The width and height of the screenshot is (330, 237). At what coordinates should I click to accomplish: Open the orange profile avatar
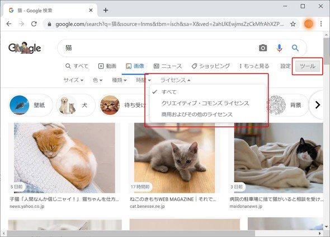point(308,24)
